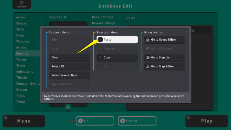Go to Map List
Image resolution: width=231 pixels, height=130 pixels.
tap(164, 57)
